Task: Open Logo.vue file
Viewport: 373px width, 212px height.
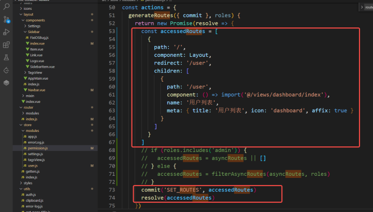Action: point(37,61)
